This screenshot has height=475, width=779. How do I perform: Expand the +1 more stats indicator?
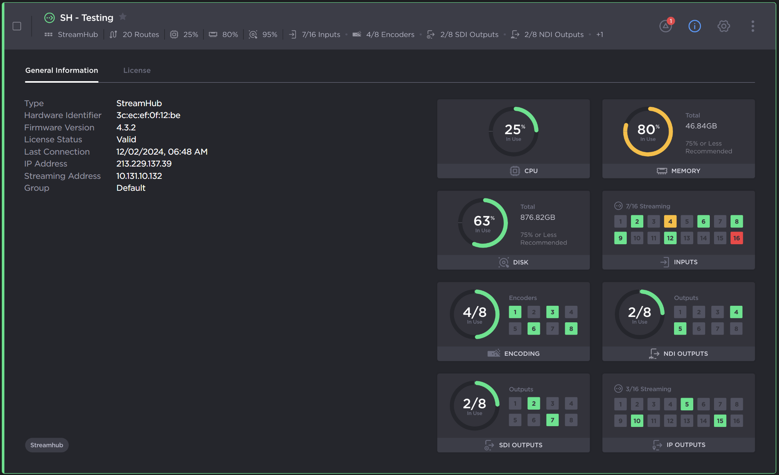coord(600,35)
